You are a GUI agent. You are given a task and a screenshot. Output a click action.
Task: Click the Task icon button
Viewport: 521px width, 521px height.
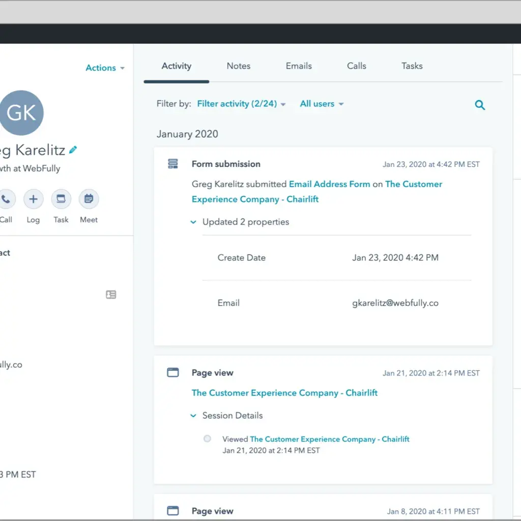61,199
